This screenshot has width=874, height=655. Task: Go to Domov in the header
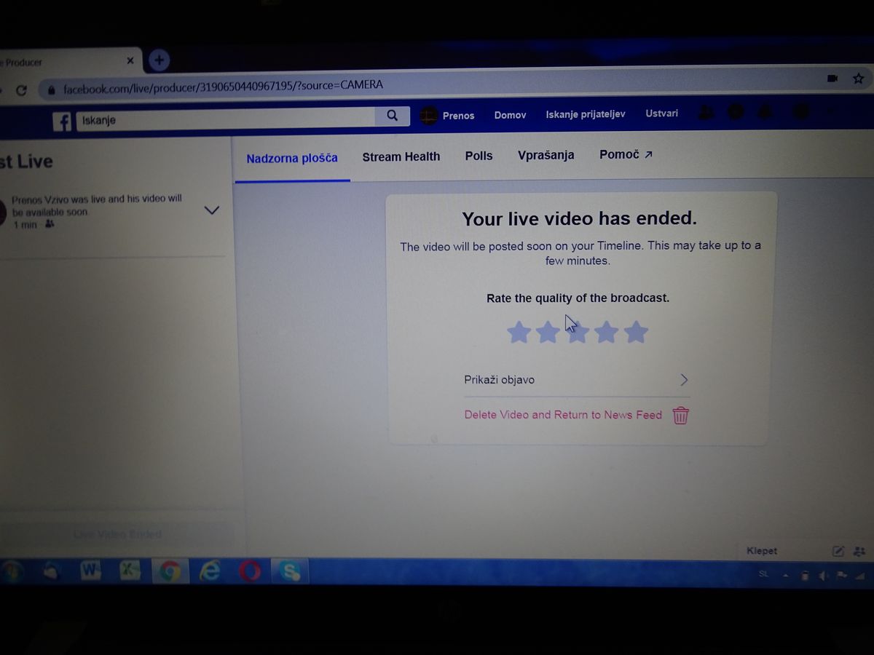(510, 115)
